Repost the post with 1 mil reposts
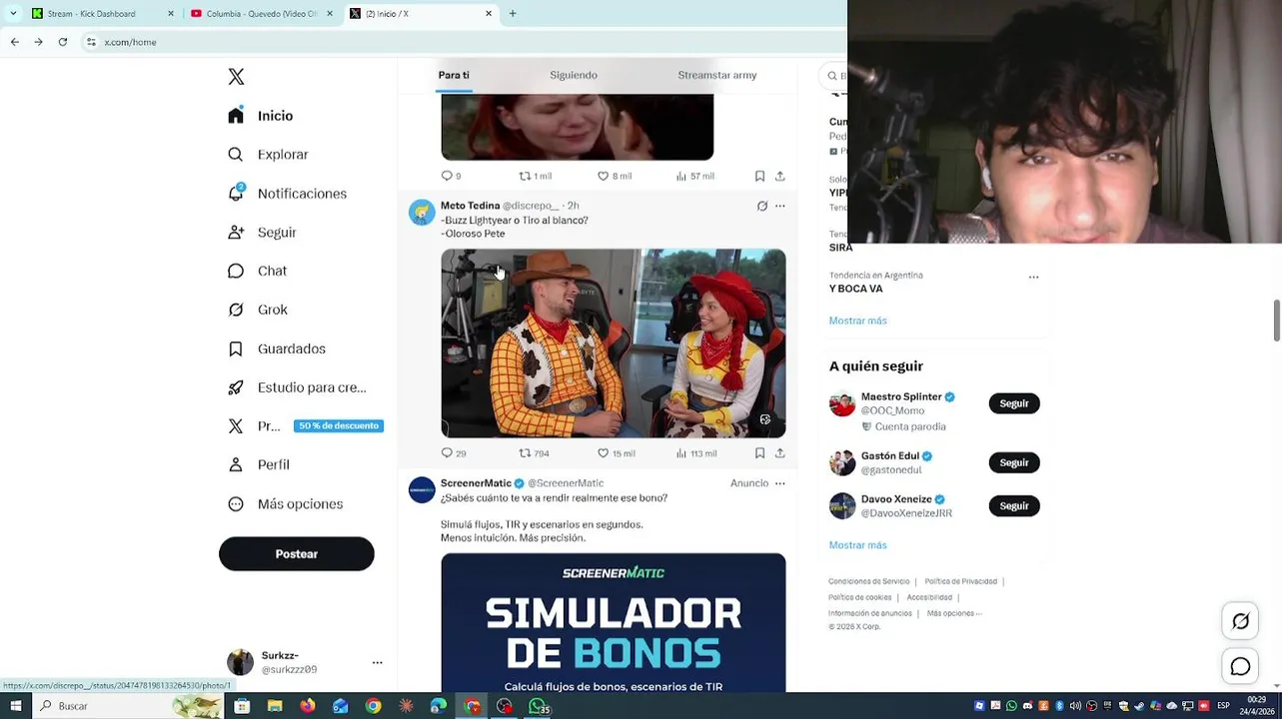Screen dimensions: 1282x719 pos(535,176)
